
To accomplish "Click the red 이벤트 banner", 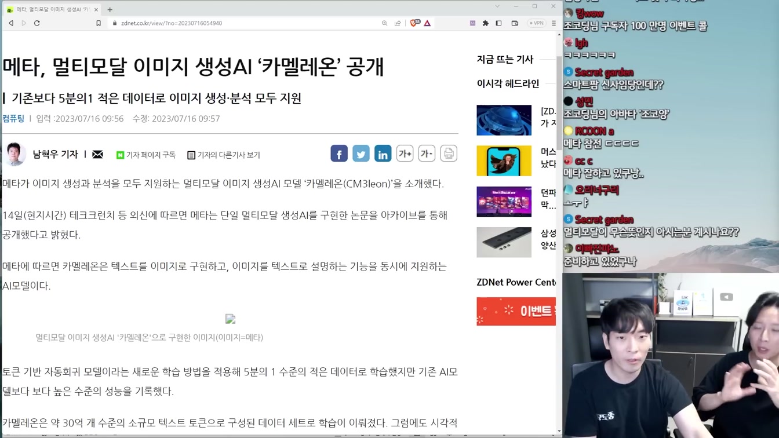I will (516, 311).
